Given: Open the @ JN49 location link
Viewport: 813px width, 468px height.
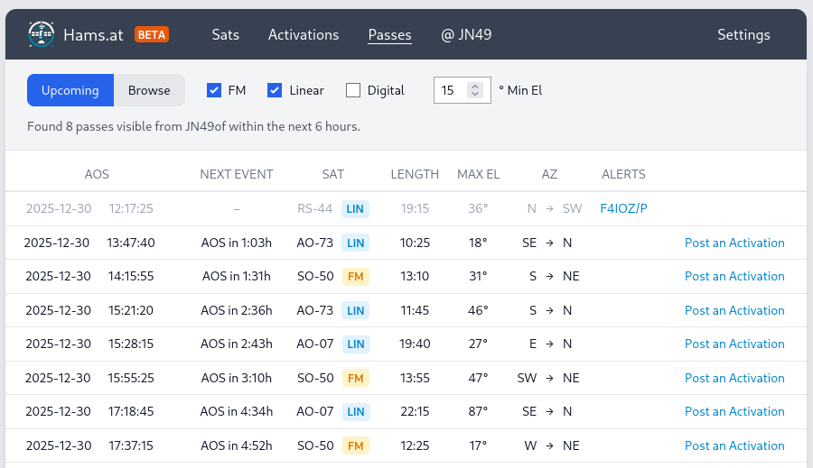Looking at the screenshot, I should click(466, 35).
